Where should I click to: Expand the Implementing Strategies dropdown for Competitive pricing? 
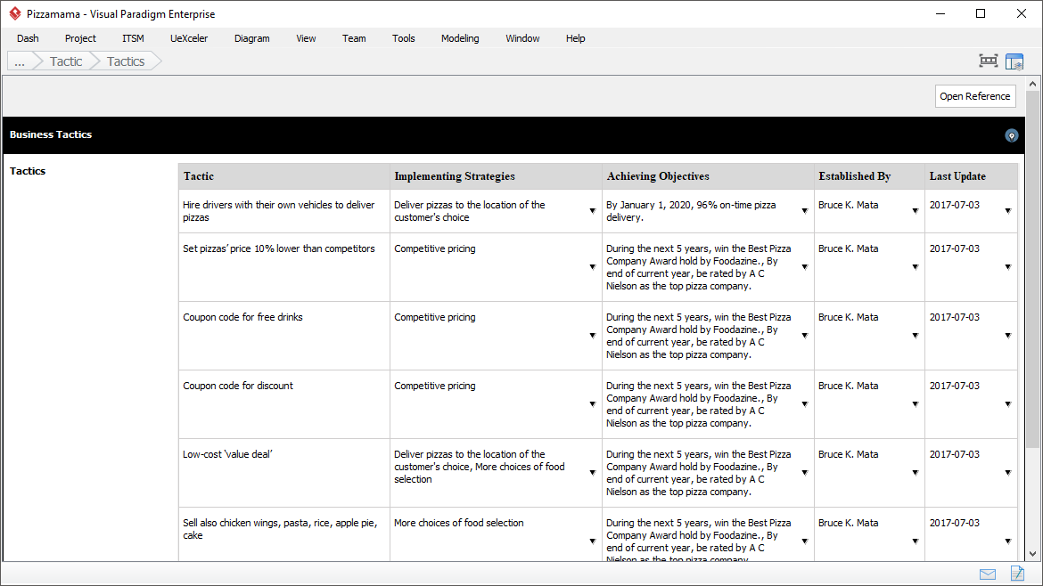tap(593, 267)
